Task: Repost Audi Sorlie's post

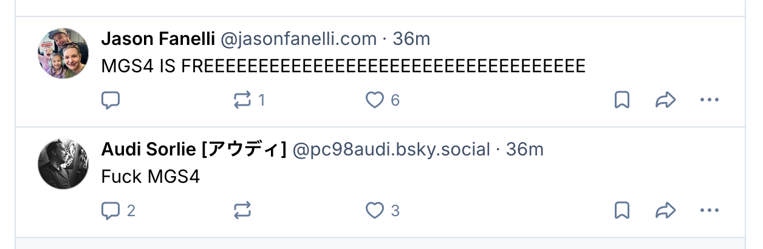Action: click(x=242, y=210)
